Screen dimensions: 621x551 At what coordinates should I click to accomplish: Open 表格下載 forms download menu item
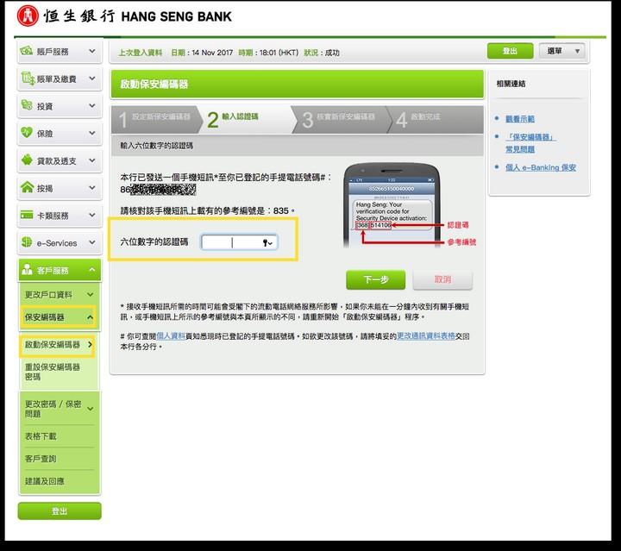(x=41, y=436)
